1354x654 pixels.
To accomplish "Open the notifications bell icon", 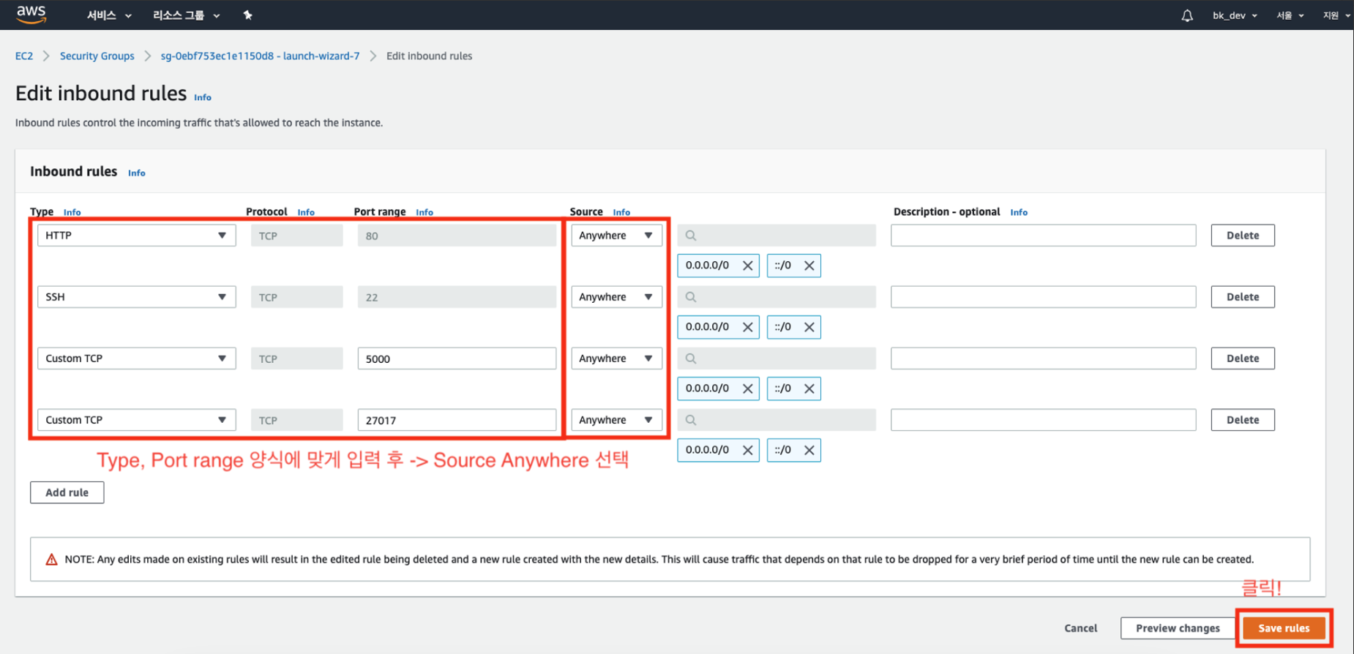I will point(1187,15).
